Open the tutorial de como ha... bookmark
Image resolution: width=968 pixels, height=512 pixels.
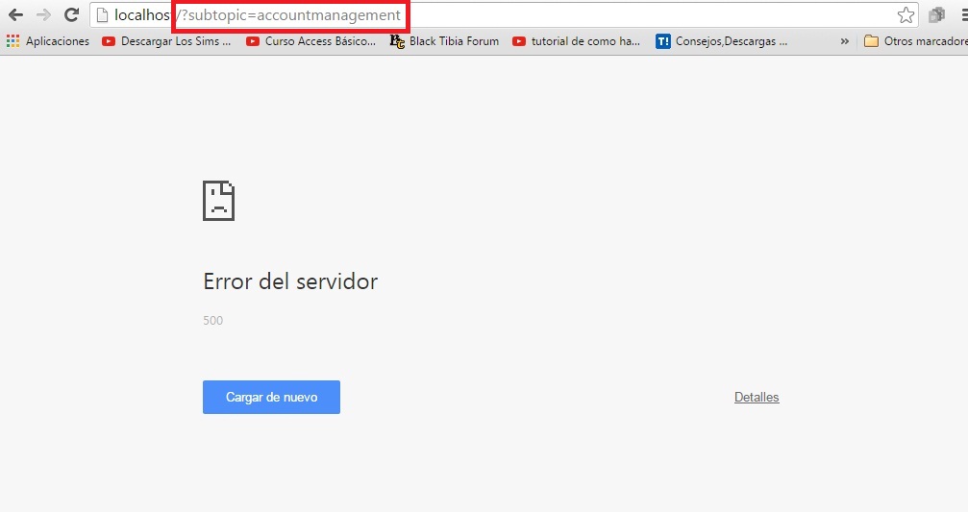click(x=576, y=41)
